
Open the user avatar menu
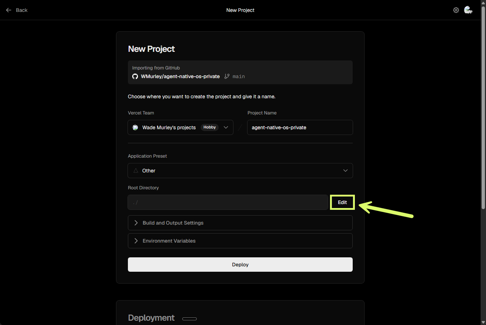468,10
